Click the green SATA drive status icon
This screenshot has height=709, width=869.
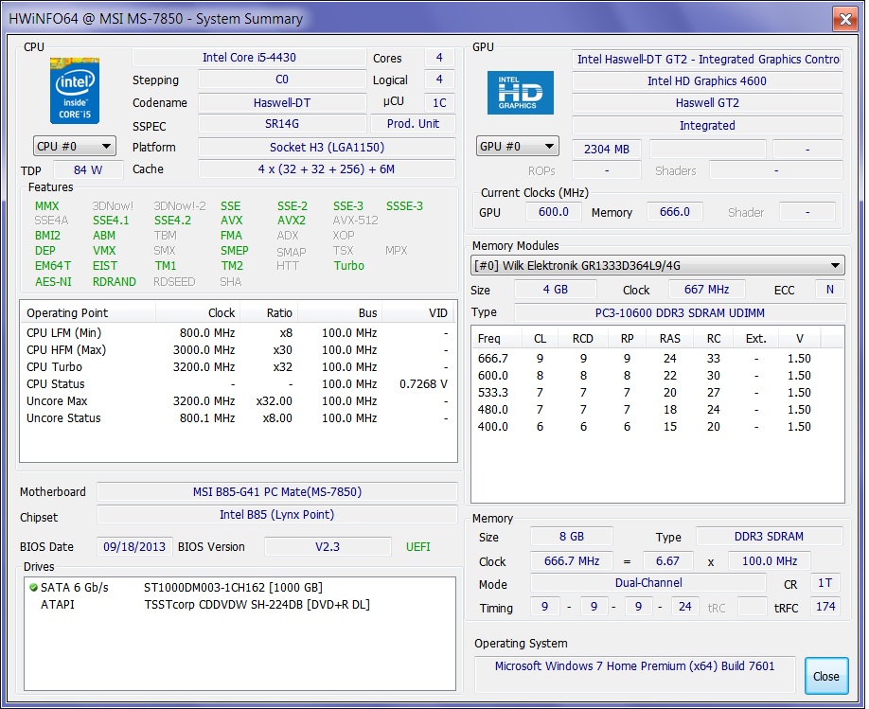pyautogui.click(x=33, y=588)
